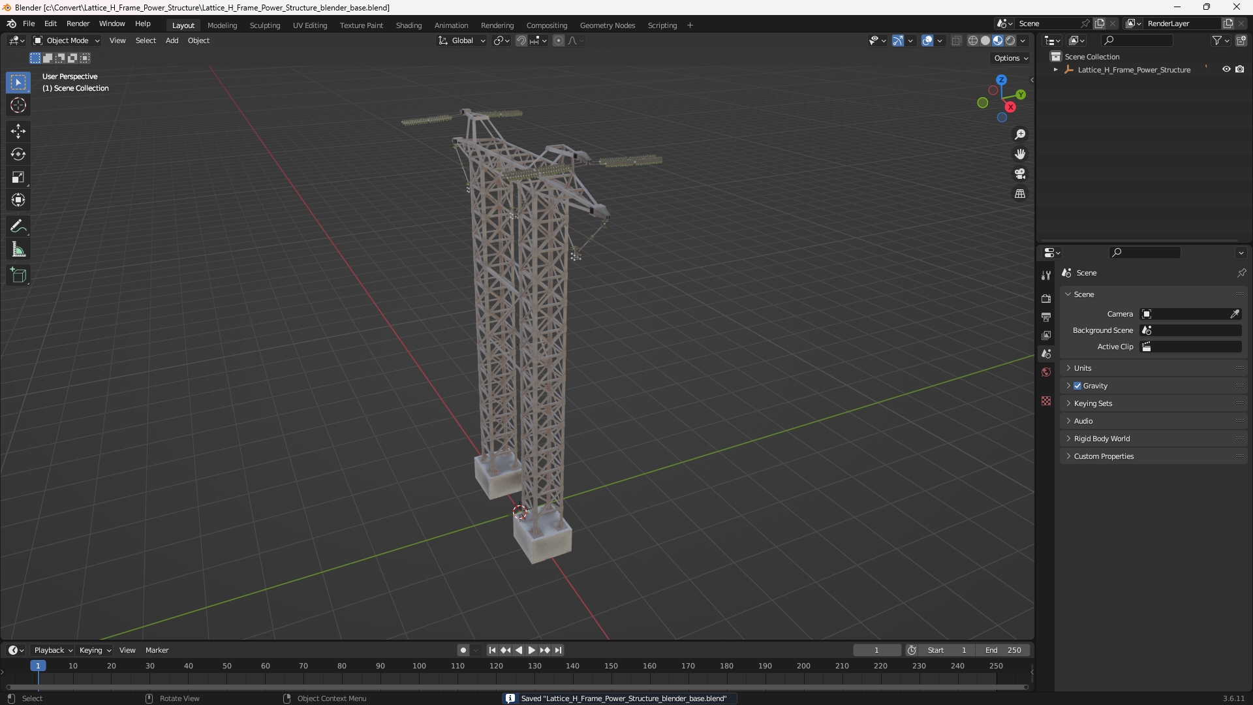1253x705 pixels.
Task: Open the Output properties tab
Action: pyautogui.click(x=1046, y=317)
